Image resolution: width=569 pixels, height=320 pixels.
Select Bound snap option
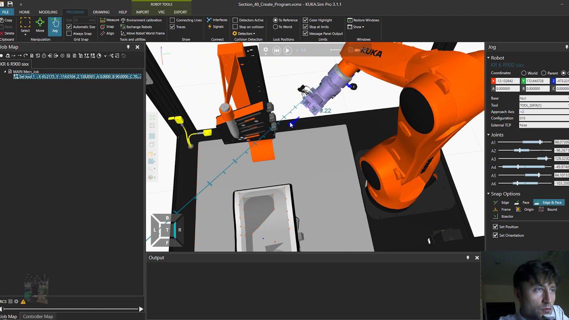(548, 209)
